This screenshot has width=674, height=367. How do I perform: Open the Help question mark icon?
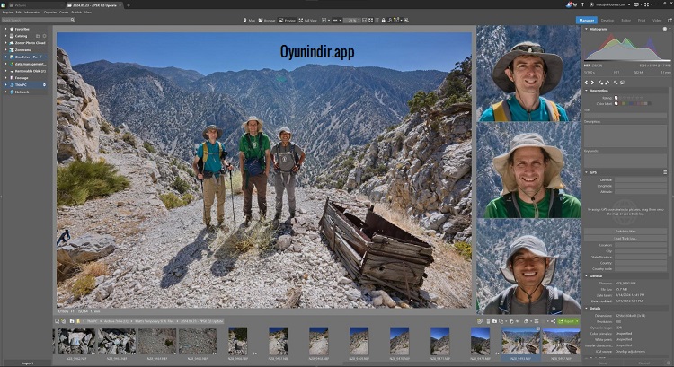pos(583,4)
